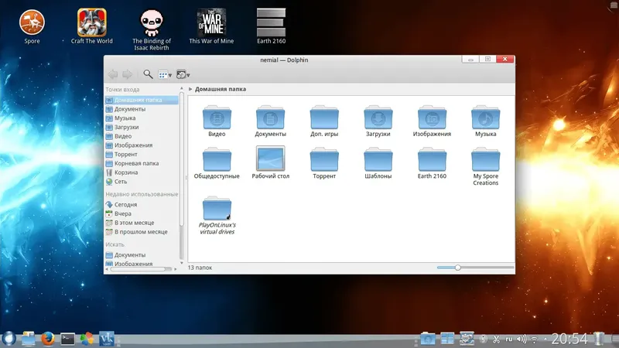
Task: Click the Back arrow in Dolphin toolbar
Action: pyautogui.click(x=113, y=74)
